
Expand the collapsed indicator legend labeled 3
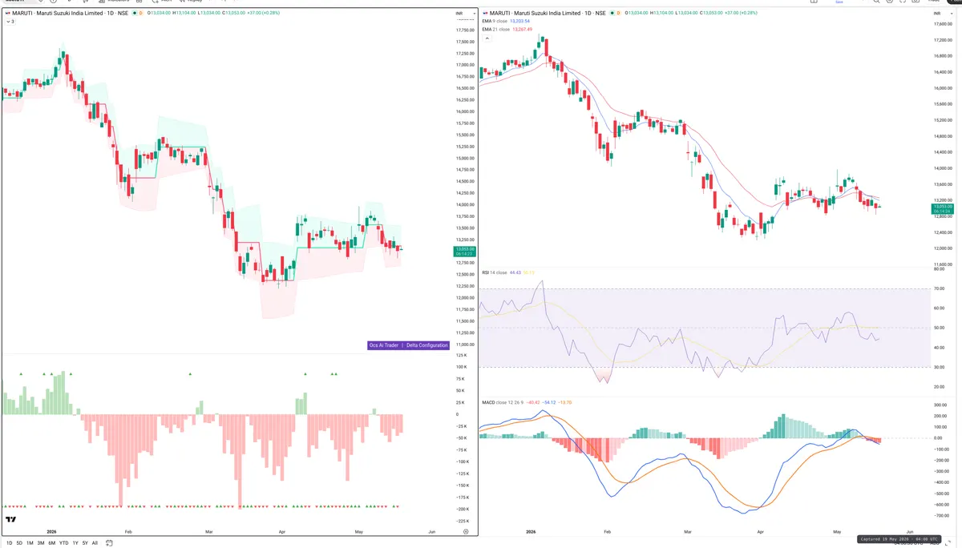10,22
